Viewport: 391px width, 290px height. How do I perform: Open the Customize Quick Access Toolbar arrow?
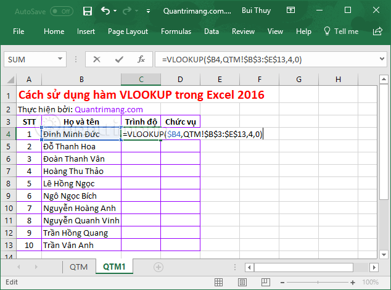149,11
